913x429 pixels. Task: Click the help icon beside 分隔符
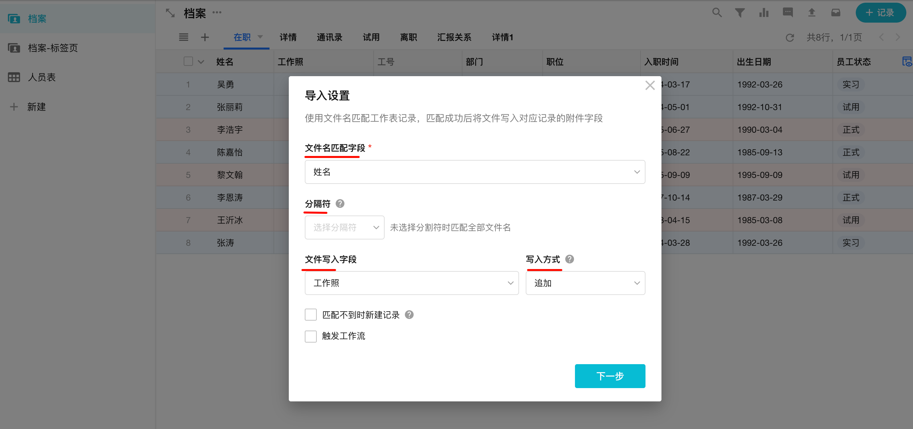coord(339,204)
